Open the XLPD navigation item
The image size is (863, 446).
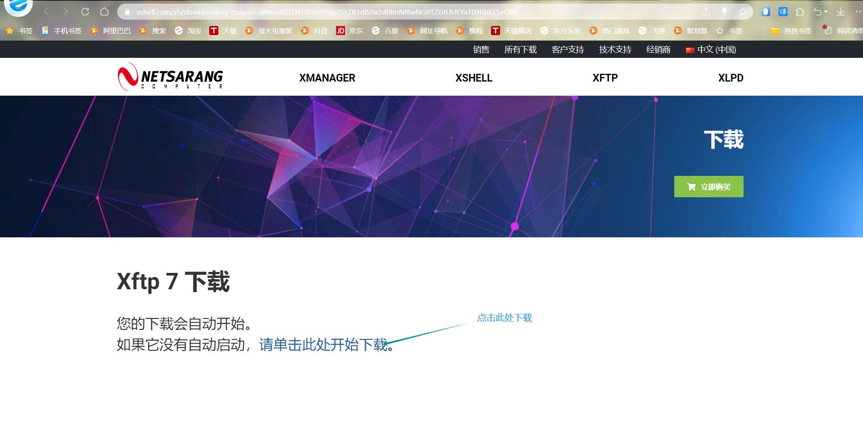(x=731, y=78)
